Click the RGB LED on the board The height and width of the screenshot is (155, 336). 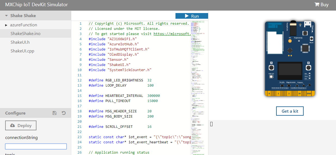(x=271, y=77)
